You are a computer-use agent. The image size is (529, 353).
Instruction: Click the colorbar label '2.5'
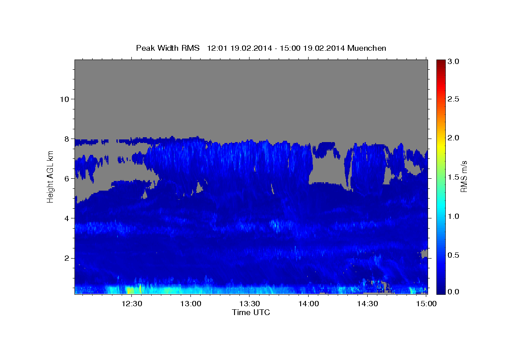click(454, 99)
